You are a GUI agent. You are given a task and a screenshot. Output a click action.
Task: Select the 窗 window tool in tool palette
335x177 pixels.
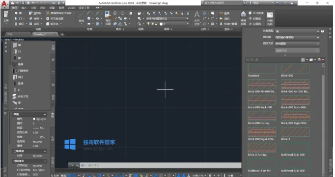click(17, 58)
